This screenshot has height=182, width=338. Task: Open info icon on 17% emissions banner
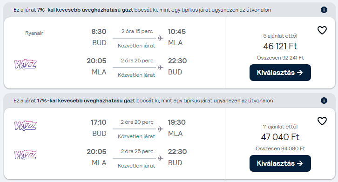[x=324, y=101]
